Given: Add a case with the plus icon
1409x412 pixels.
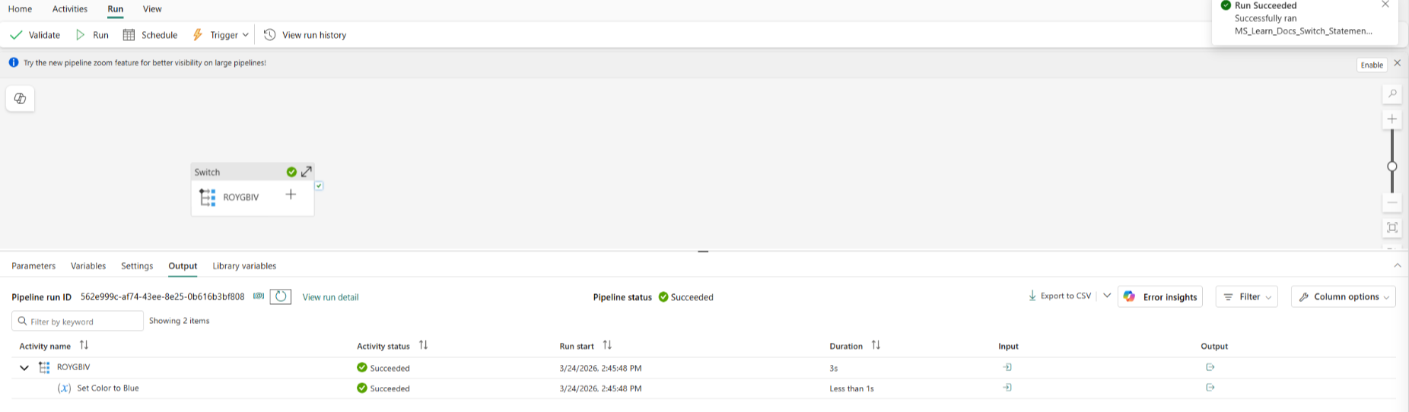Looking at the screenshot, I should pos(291,195).
